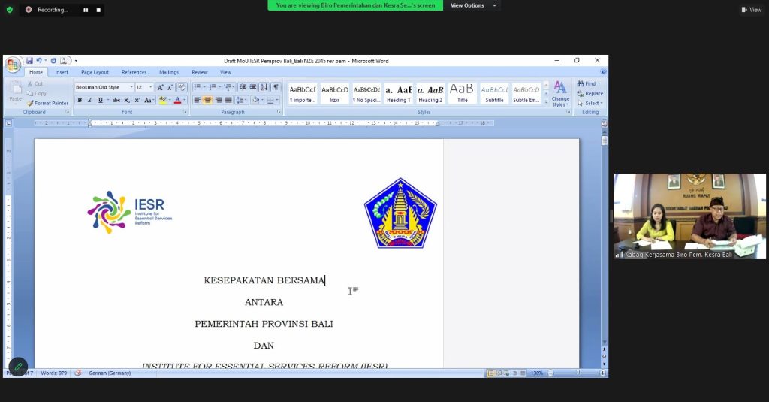The height and width of the screenshot is (402, 769).
Task: Click the borders icon in Paragraph group
Action: 270,100
